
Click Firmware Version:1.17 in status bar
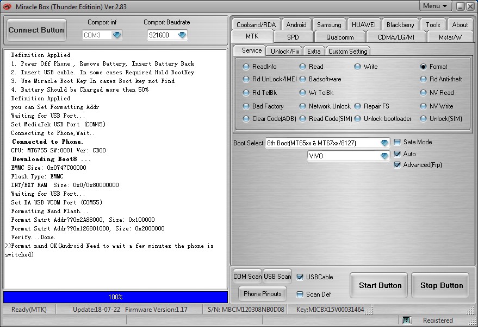156,309
